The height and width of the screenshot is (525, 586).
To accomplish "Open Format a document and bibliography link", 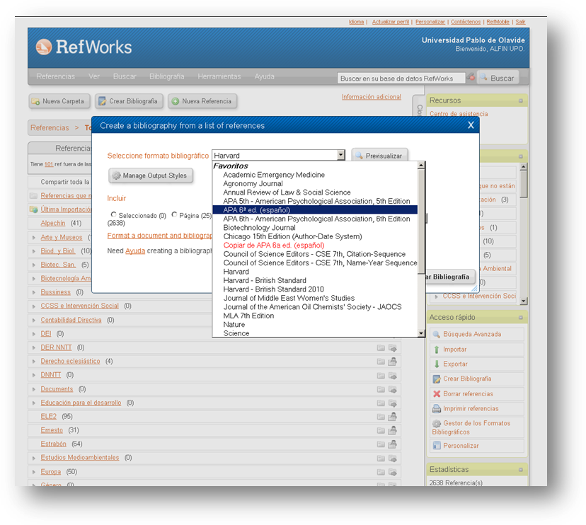I will [x=159, y=236].
